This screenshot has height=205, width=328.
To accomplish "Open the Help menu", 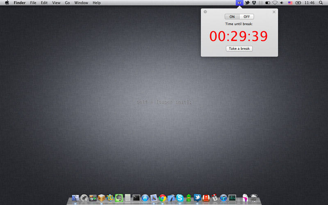I will (x=97, y=3).
